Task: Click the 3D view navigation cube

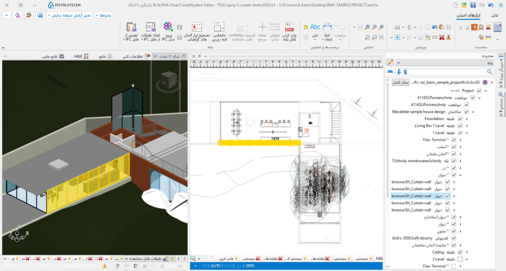Action: [x=169, y=81]
